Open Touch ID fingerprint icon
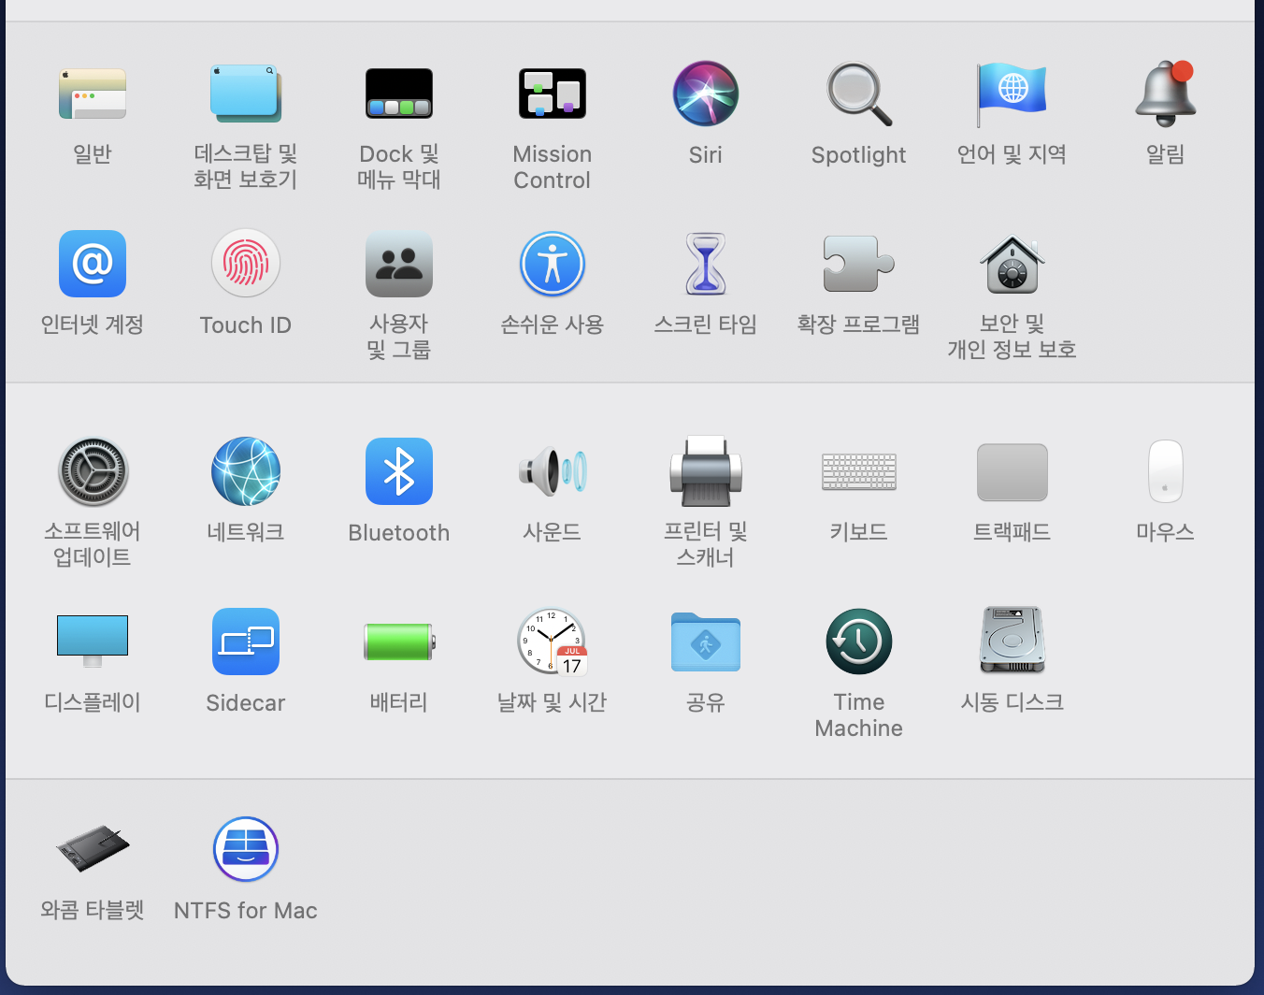 point(246,264)
